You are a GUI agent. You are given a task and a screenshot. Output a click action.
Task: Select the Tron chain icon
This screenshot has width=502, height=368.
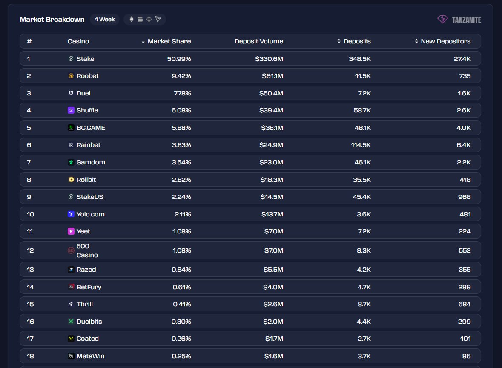pos(158,19)
